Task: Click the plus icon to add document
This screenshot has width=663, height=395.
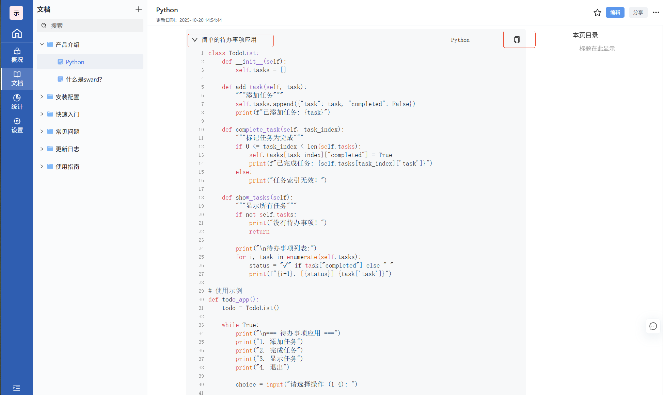Action: coord(138,10)
